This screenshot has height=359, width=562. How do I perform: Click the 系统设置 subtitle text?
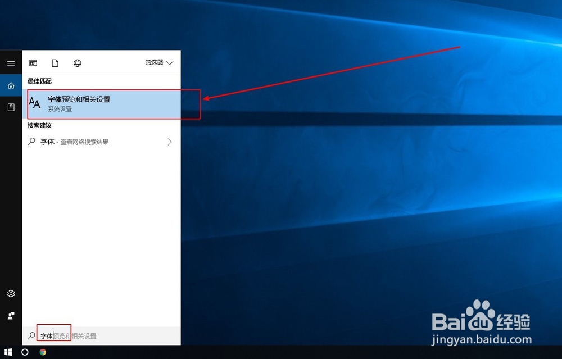click(x=60, y=109)
